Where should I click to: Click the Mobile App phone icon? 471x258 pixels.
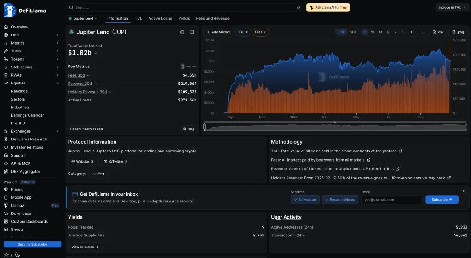click(6, 197)
